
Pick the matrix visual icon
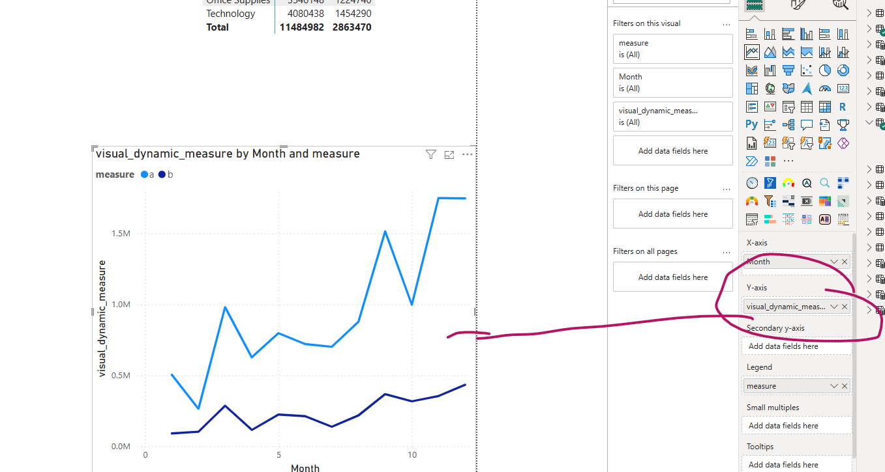tap(825, 107)
